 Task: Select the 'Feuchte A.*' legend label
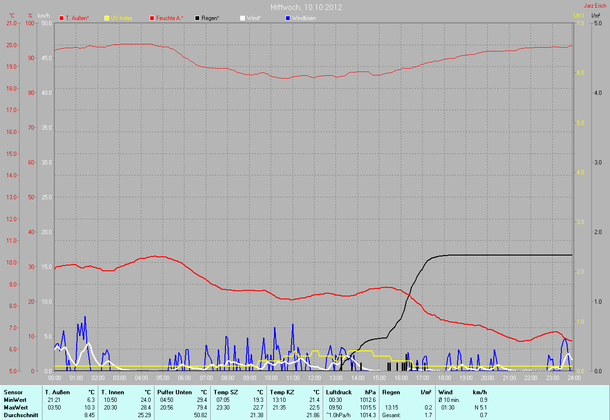click(x=170, y=18)
